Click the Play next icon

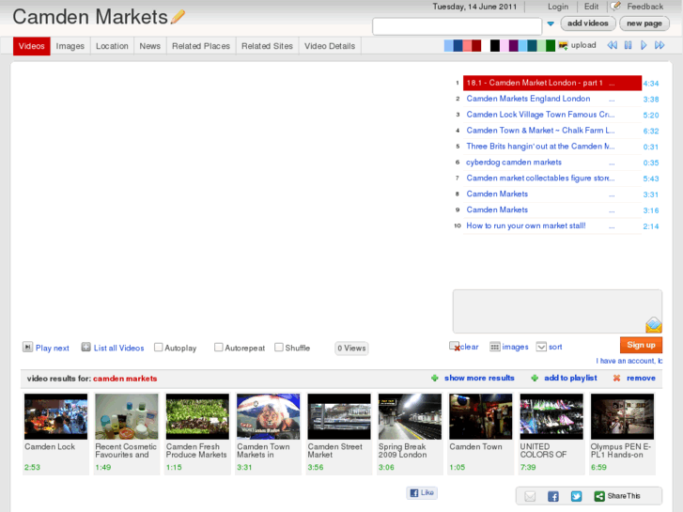[x=27, y=347]
